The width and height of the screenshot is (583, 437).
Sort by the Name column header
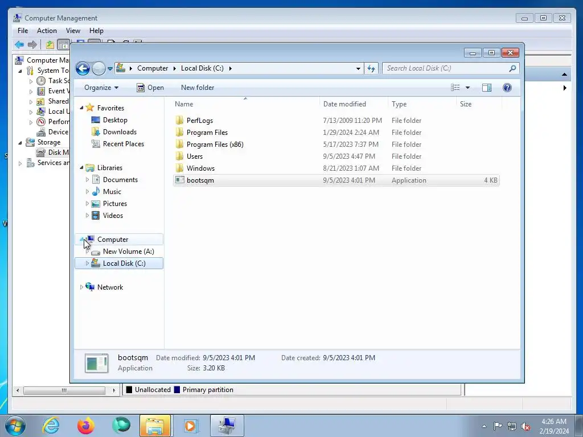click(245, 104)
